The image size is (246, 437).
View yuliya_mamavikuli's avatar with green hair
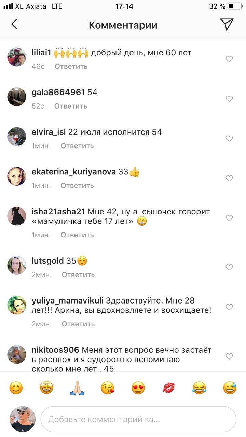point(17,305)
